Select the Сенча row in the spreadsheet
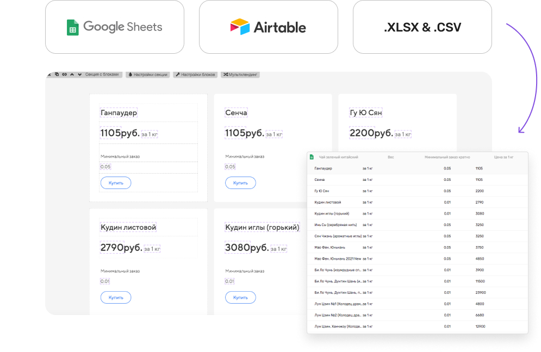The width and height of the screenshot is (541, 352). [418, 180]
